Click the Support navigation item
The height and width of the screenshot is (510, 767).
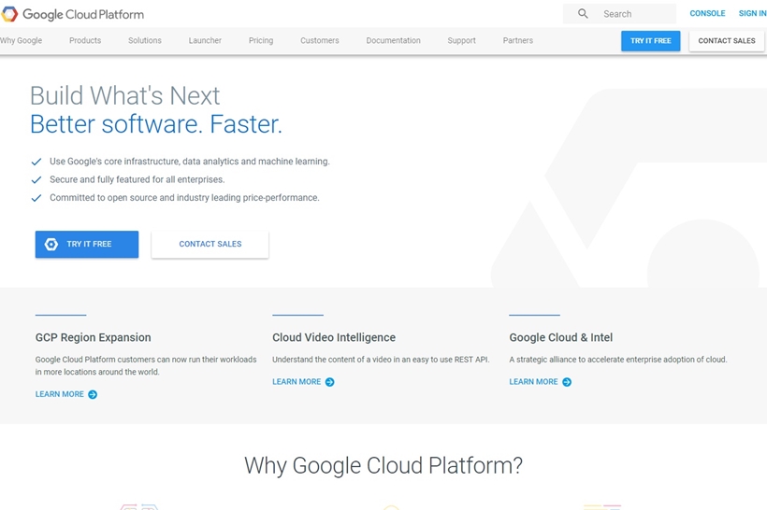[x=461, y=41]
